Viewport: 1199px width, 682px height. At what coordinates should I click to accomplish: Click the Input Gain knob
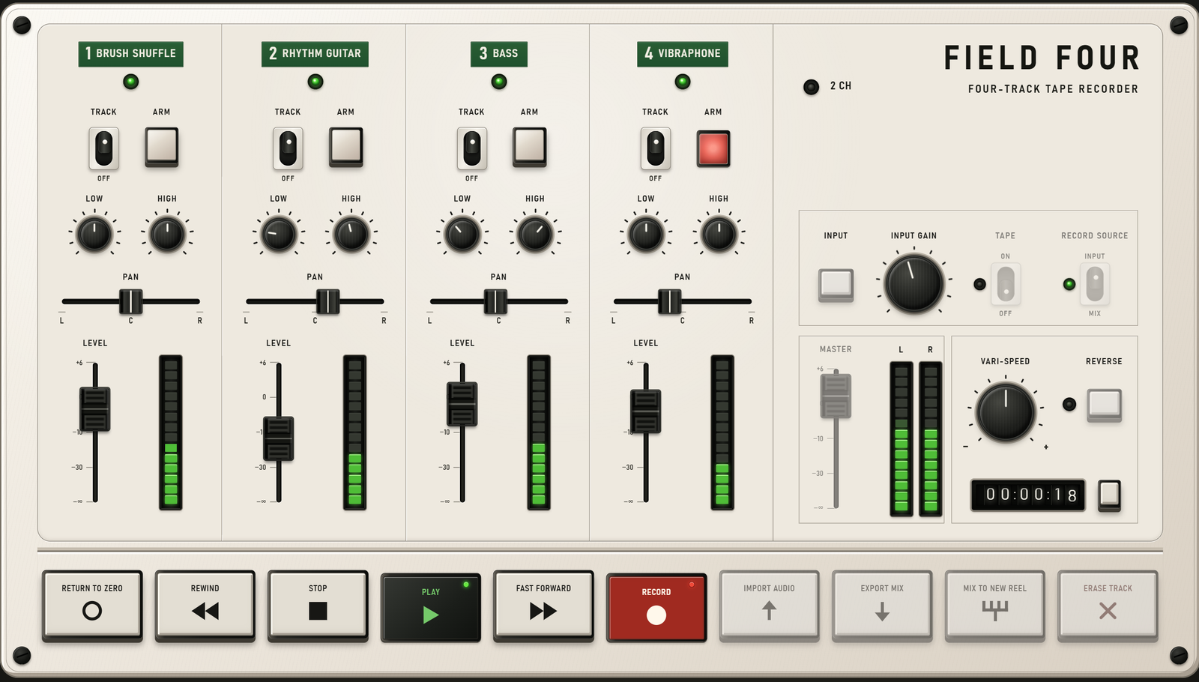[914, 284]
